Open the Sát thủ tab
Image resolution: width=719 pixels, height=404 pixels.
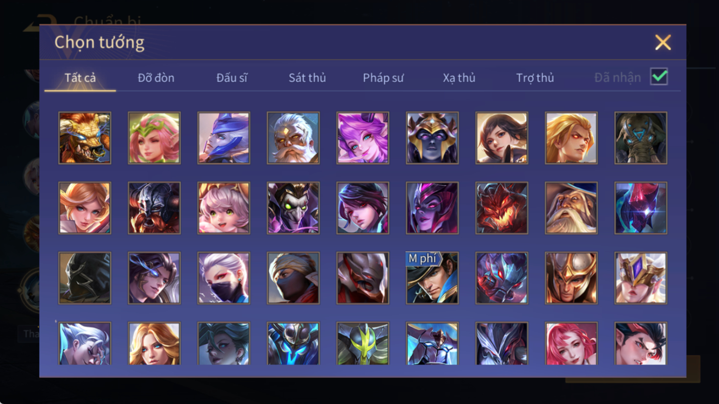tap(307, 78)
